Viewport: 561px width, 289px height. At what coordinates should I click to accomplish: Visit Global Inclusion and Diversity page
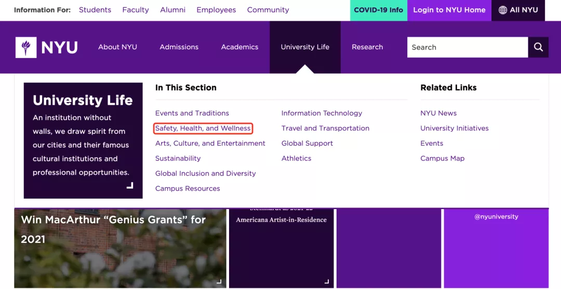(x=205, y=173)
